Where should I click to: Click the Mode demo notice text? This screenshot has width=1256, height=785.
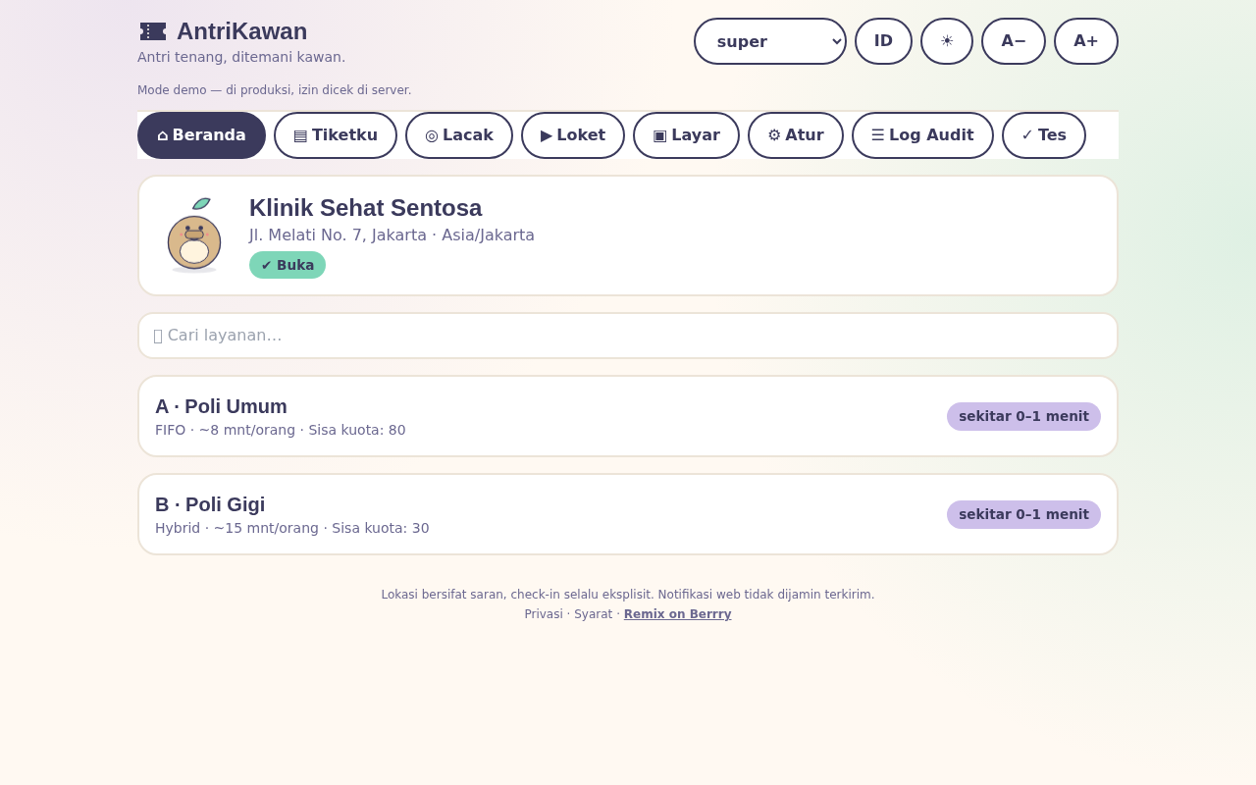tap(275, 90)
